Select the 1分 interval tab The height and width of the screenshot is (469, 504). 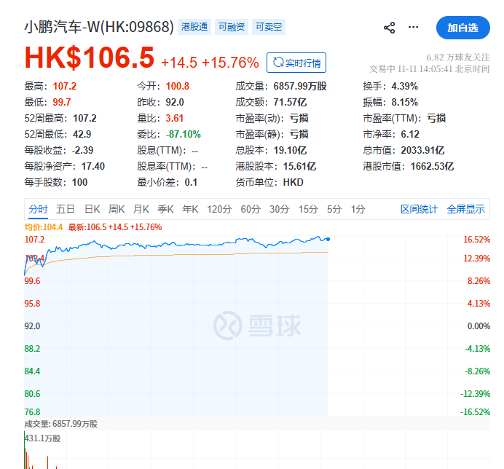click(358, 209)
